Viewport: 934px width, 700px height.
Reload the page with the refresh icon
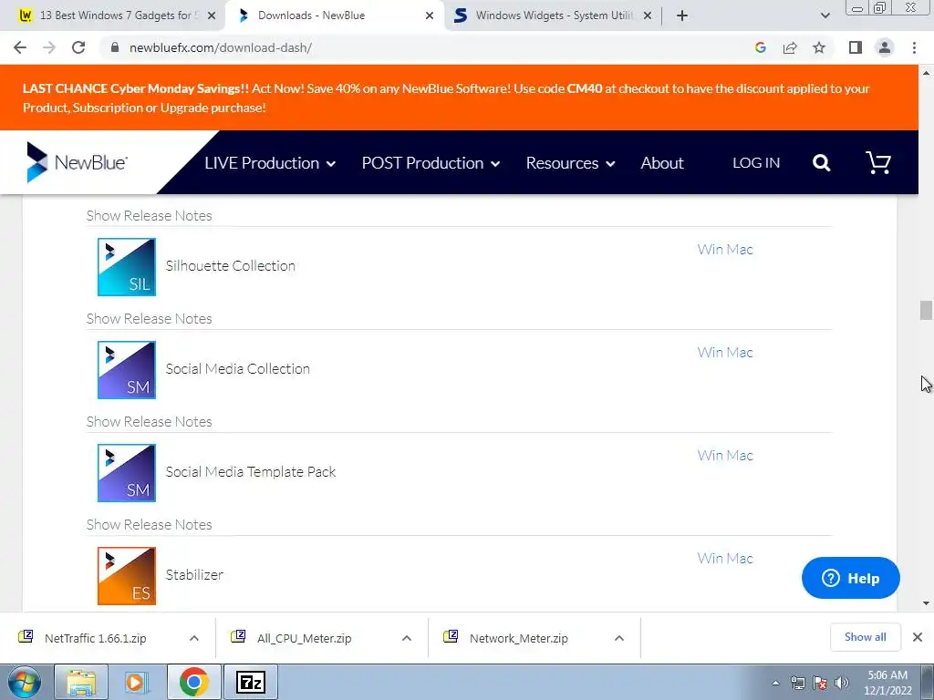[x=78, y=47]
